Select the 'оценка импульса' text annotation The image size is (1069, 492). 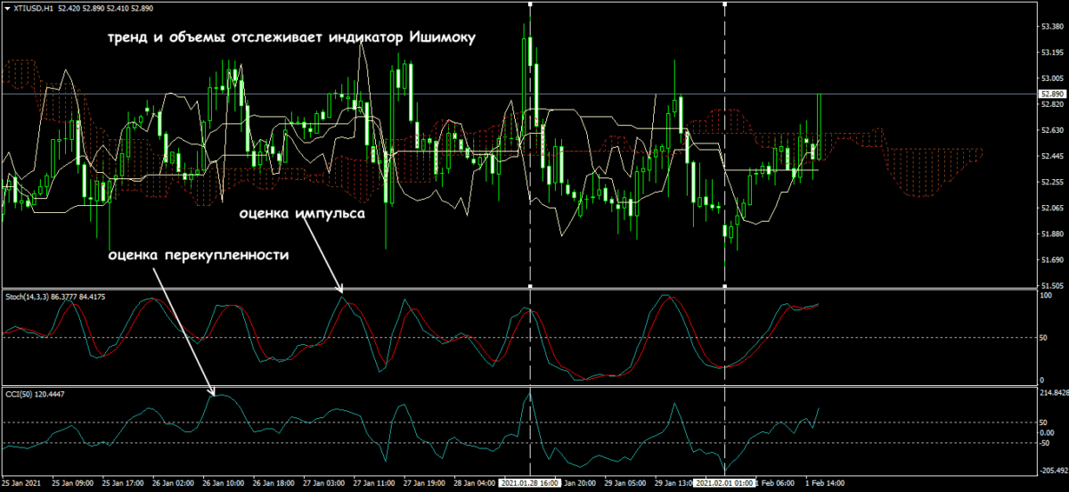pos(300,214)
